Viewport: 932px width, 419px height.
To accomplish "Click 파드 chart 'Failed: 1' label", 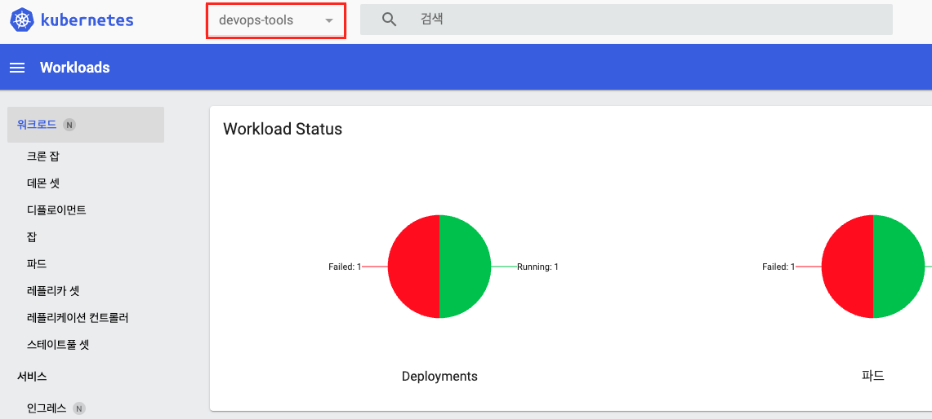I will pyautogui.click(x=778, y=267).
